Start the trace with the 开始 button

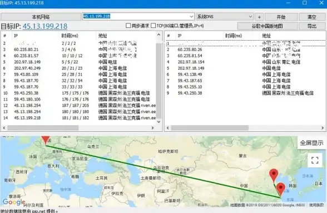coord(281,17)
